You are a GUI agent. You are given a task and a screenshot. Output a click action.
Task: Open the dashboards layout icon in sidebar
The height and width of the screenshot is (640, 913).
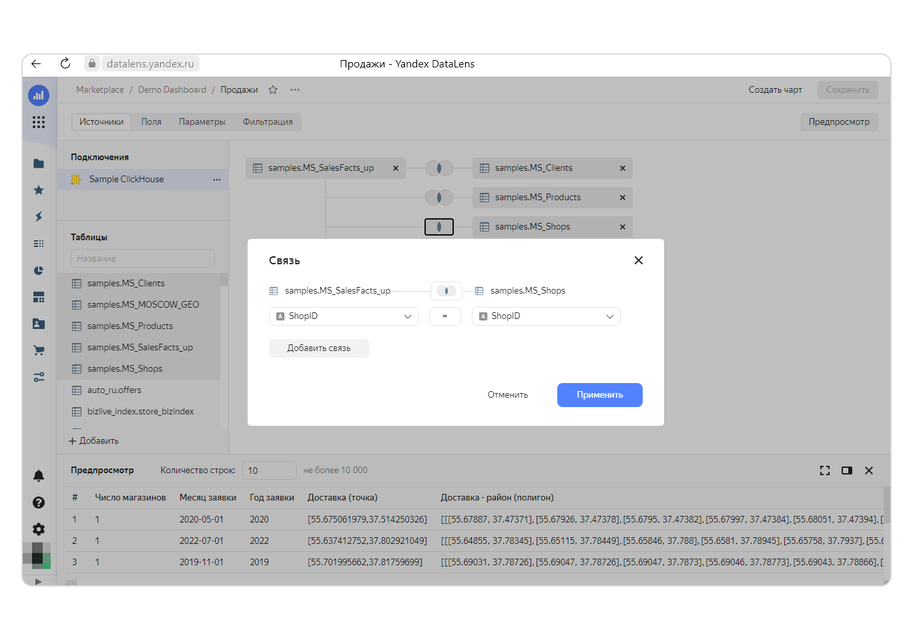(x=39, y=297)
